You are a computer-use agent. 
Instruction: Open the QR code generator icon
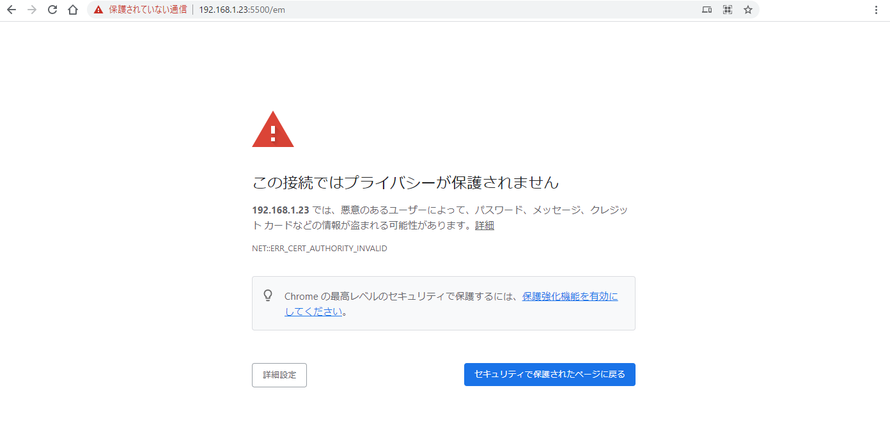pyautogui.click(x=727, y=10)
